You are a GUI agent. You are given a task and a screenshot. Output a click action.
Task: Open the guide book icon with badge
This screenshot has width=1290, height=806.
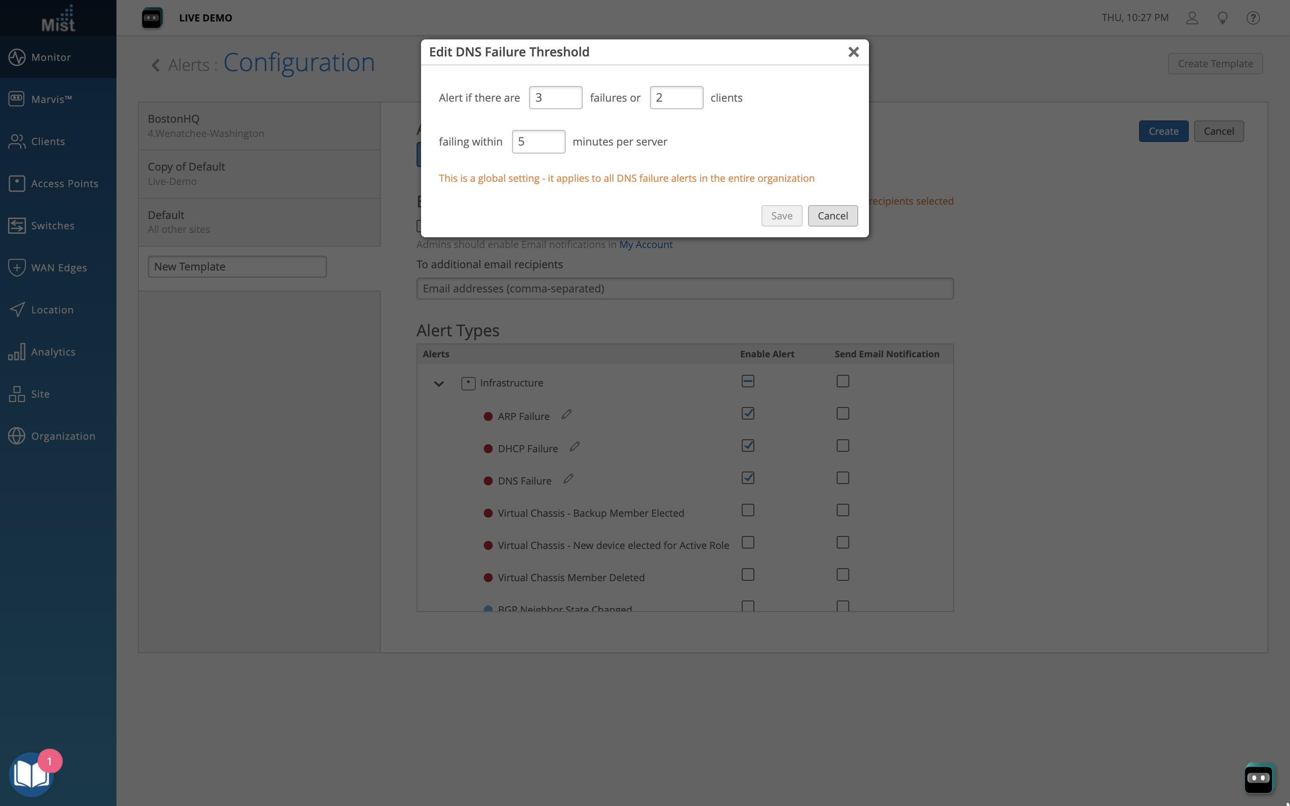32,774
